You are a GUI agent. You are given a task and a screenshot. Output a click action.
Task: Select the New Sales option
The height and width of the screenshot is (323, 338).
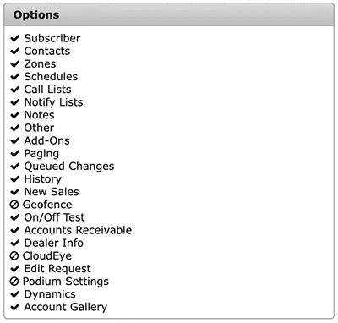click(52, 192)
